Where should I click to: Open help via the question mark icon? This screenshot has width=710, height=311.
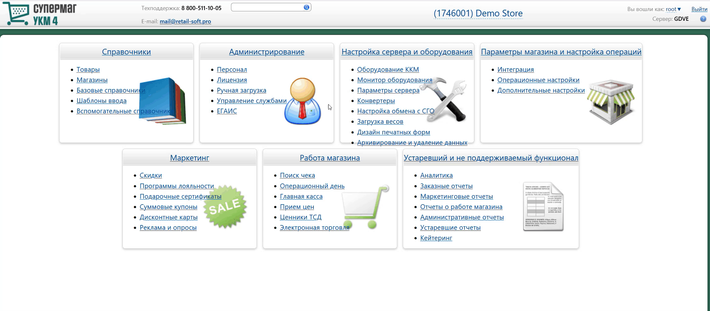pos(703,19)
